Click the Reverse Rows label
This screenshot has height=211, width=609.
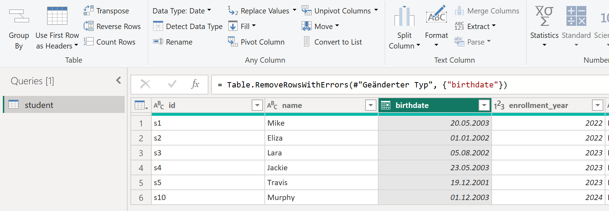click(119, 27)
